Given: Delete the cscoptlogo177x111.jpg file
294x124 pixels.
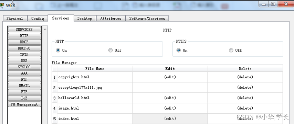Looking at the screenshot, I should click(x=245, y=87).
